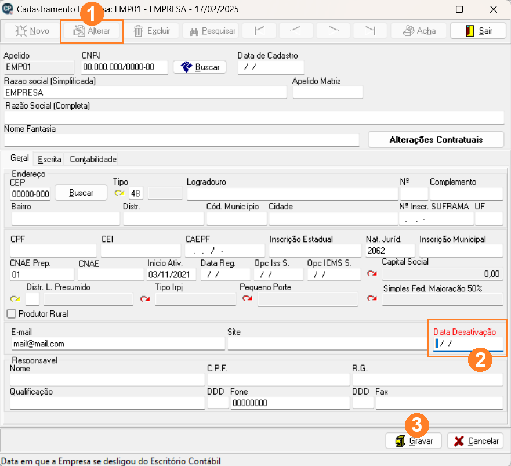Click Buscar button next to CEP
Image resolution: width=511 pixels, height=466 pixels.
[81, 193]
